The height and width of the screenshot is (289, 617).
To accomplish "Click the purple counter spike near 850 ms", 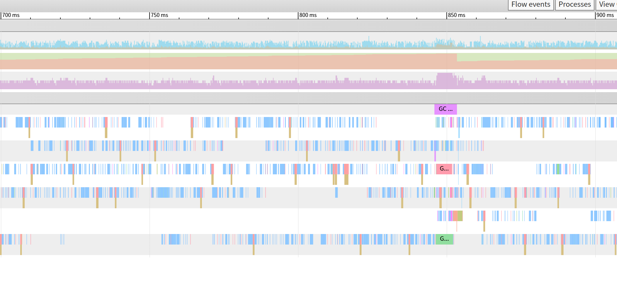I will pos(445,79).
